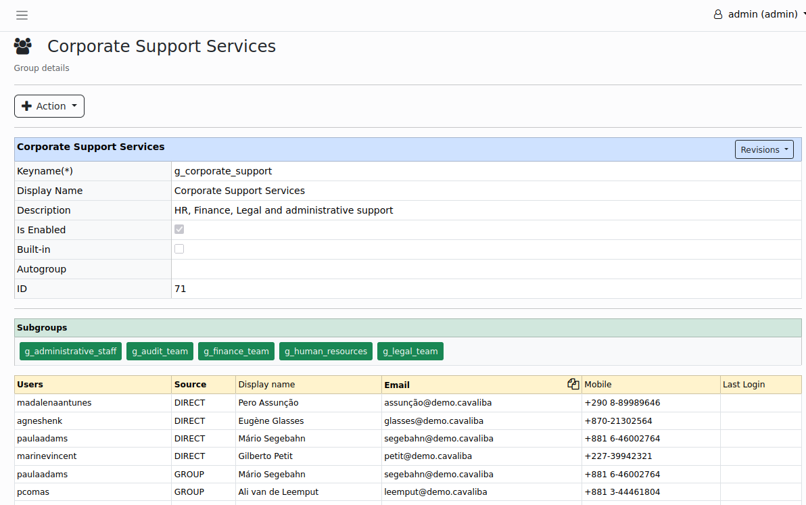Go to the g_human_resources subgroup
Image resolution: width=806 pixels, height=505 pixels.
[325, 351]
